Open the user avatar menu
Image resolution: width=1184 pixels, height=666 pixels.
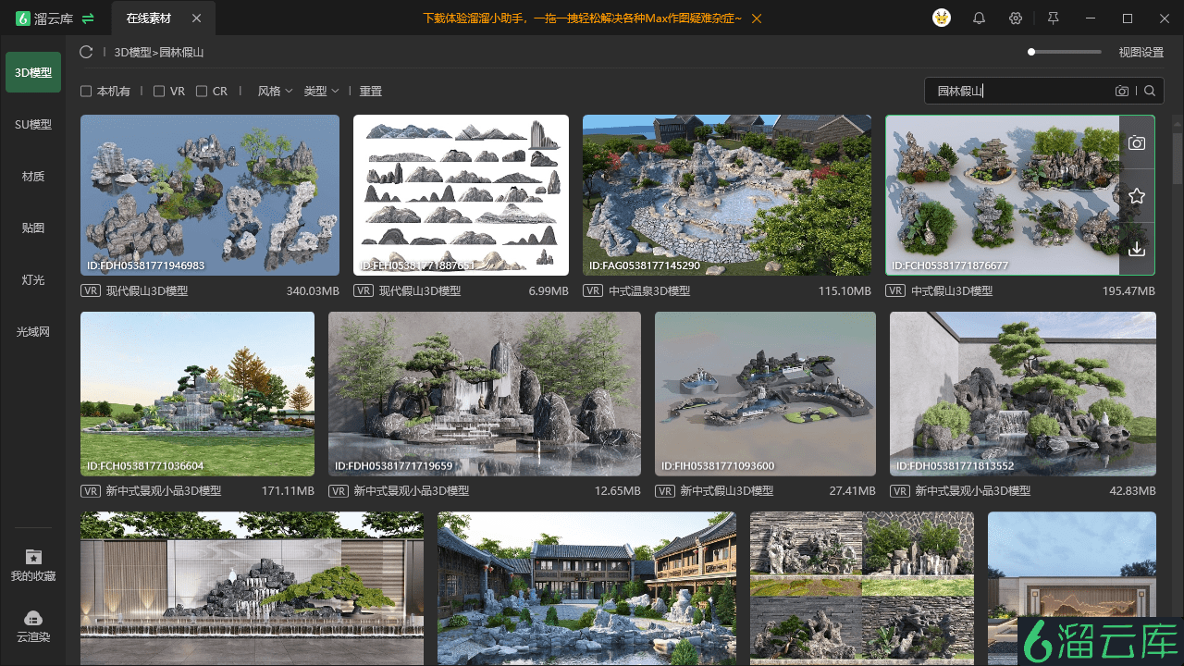click(x=942, y=18)
